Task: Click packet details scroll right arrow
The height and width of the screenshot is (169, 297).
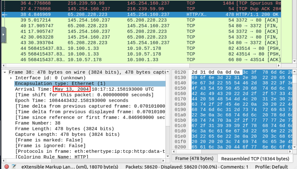Action: [164, 160]
